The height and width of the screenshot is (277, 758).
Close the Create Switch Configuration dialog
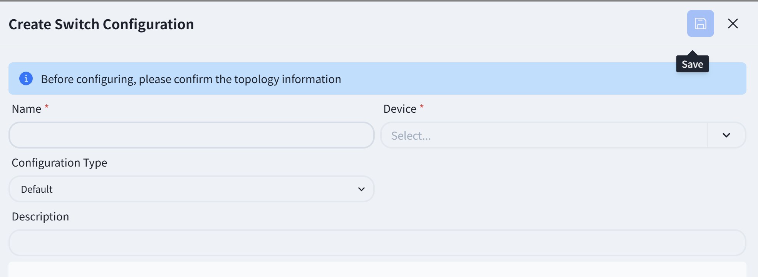733,23
